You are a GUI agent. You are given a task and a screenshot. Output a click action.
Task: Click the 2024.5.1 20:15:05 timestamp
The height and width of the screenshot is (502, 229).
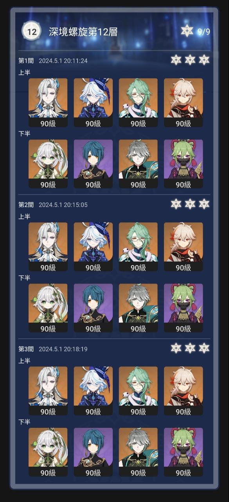(63, 205)
